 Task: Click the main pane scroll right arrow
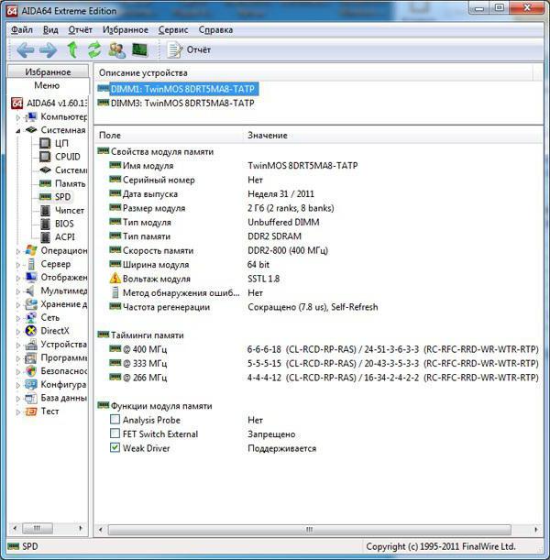(535, 529)
